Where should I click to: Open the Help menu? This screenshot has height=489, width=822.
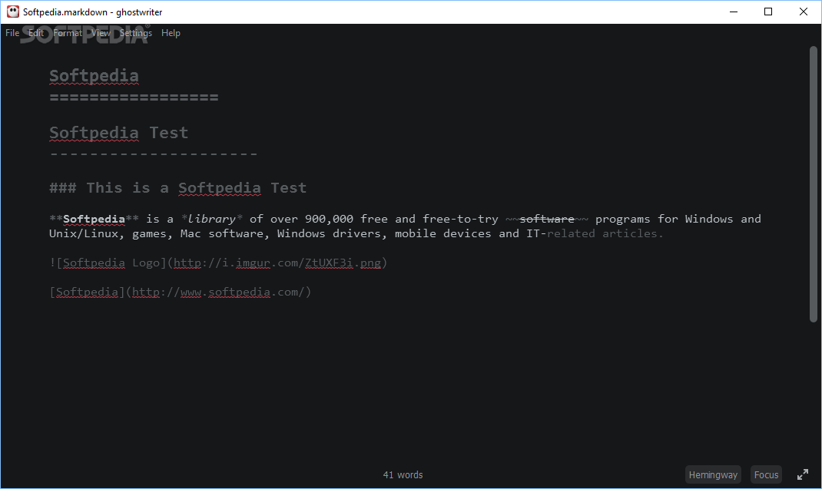click(171, 33)
